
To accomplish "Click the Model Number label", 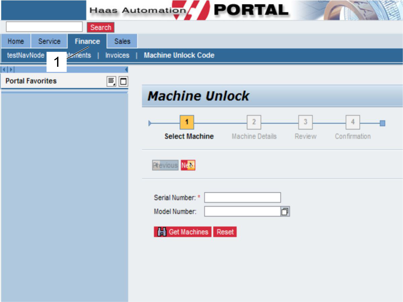I will [x=175, y=211].
